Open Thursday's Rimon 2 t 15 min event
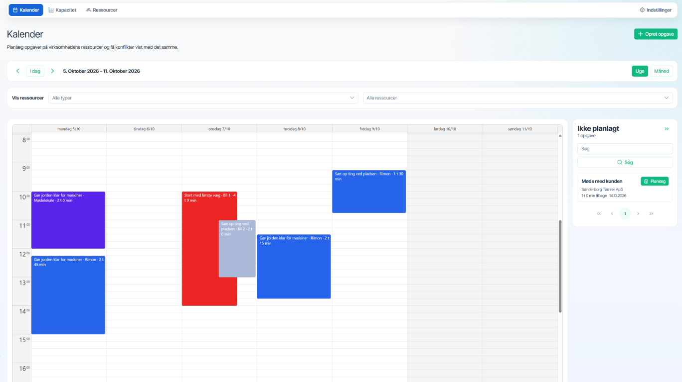Image resolution: width=682 pixels, height=382 pixels. click(294, 267)
